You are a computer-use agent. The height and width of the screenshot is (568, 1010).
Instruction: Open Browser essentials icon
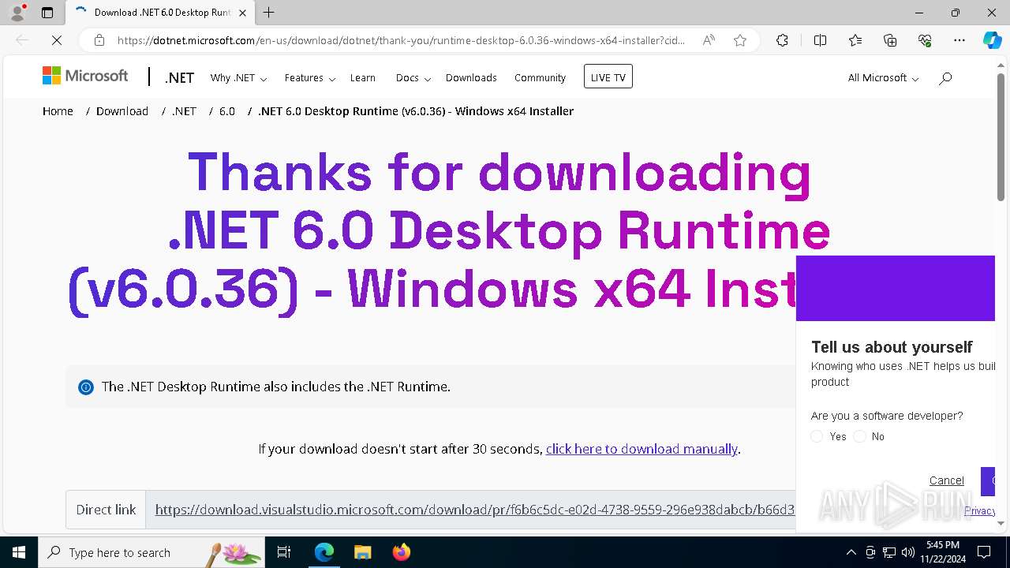(x=925, y=40)
